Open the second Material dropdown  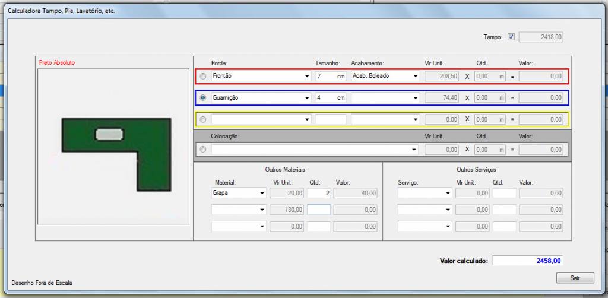click(239, 210)
